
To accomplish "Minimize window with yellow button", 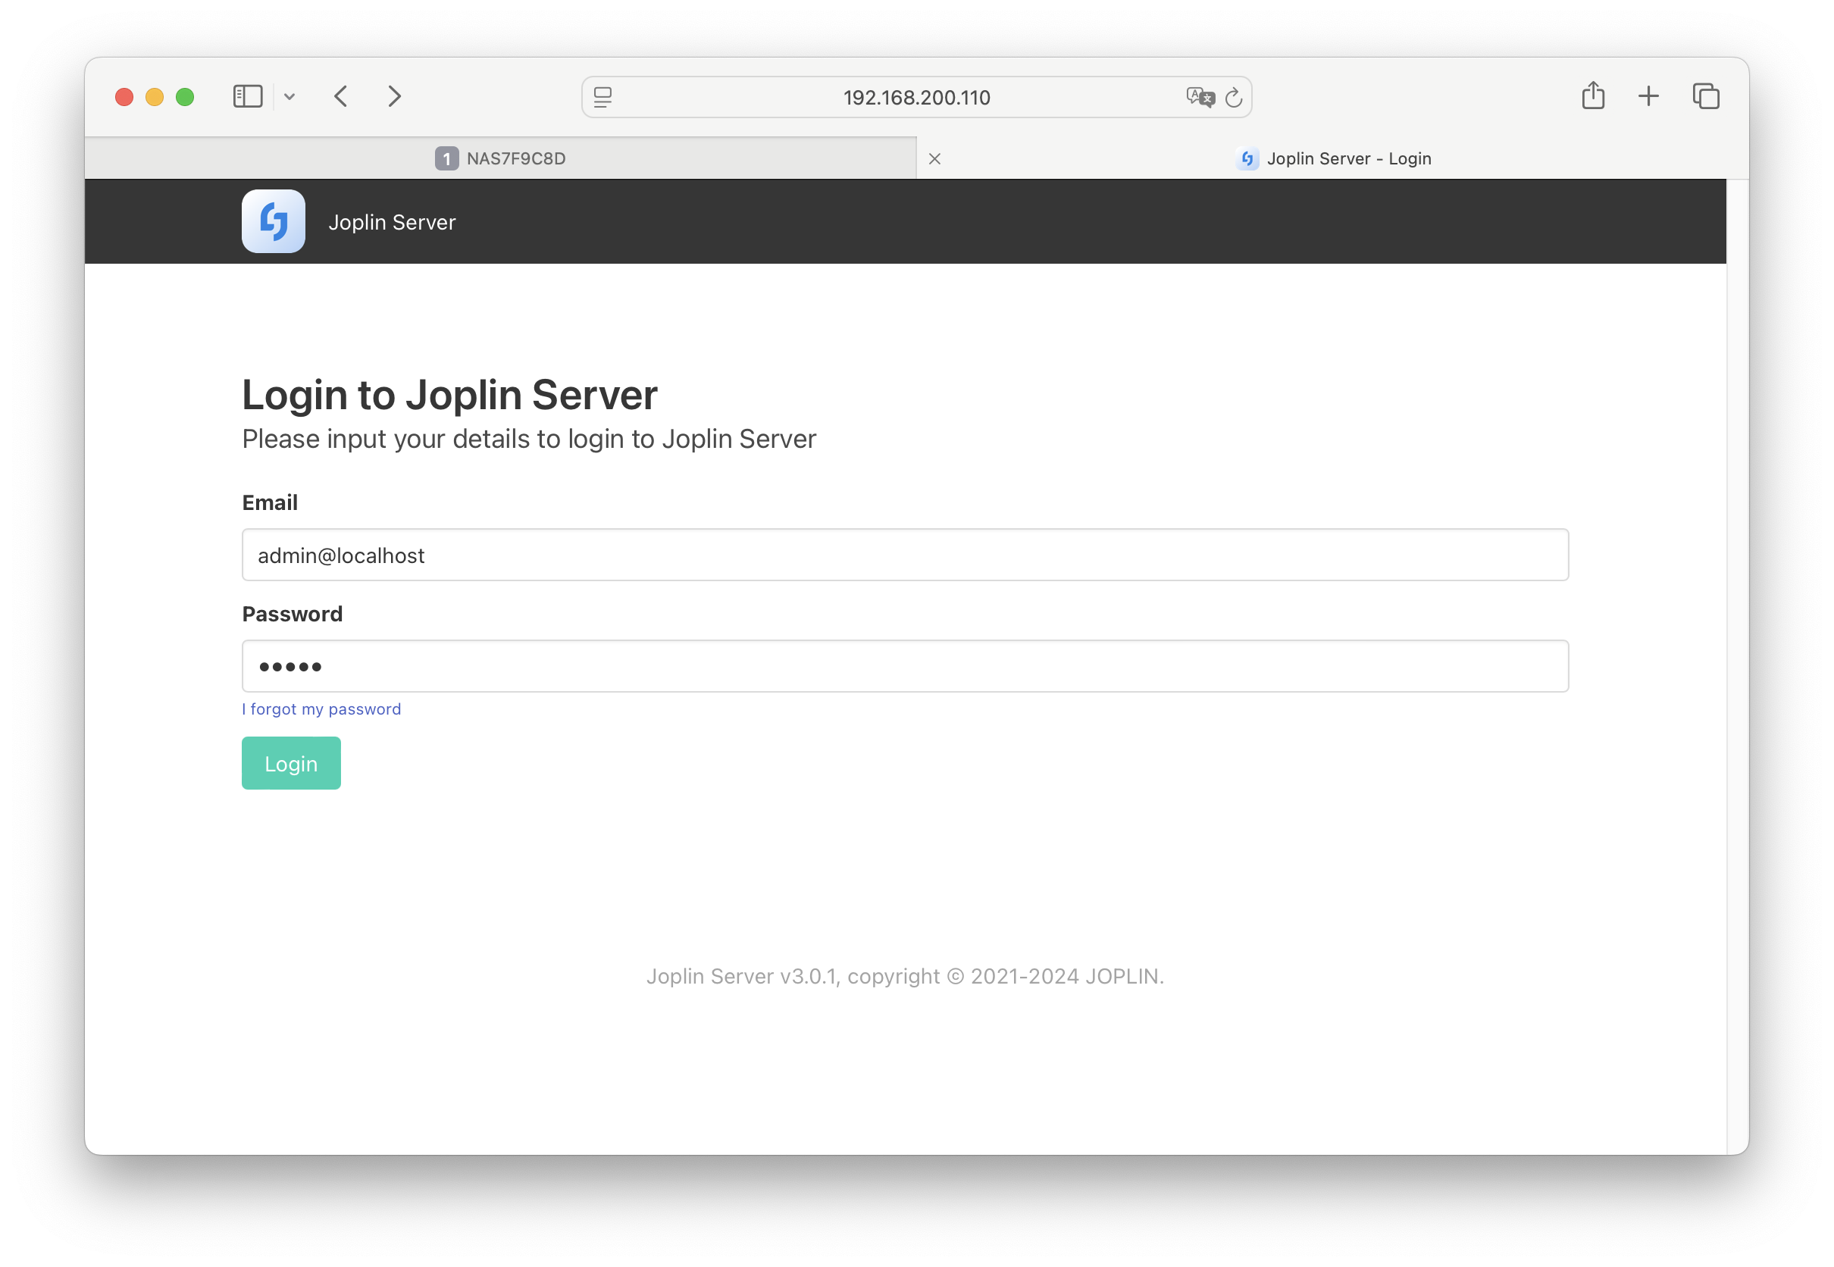I will click(x=155, y=97).
